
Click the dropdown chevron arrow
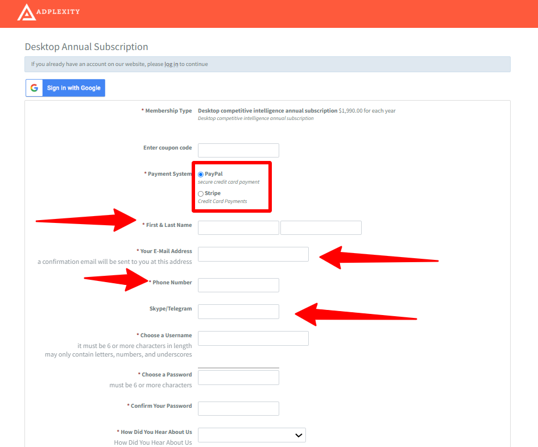coord(298,435)
